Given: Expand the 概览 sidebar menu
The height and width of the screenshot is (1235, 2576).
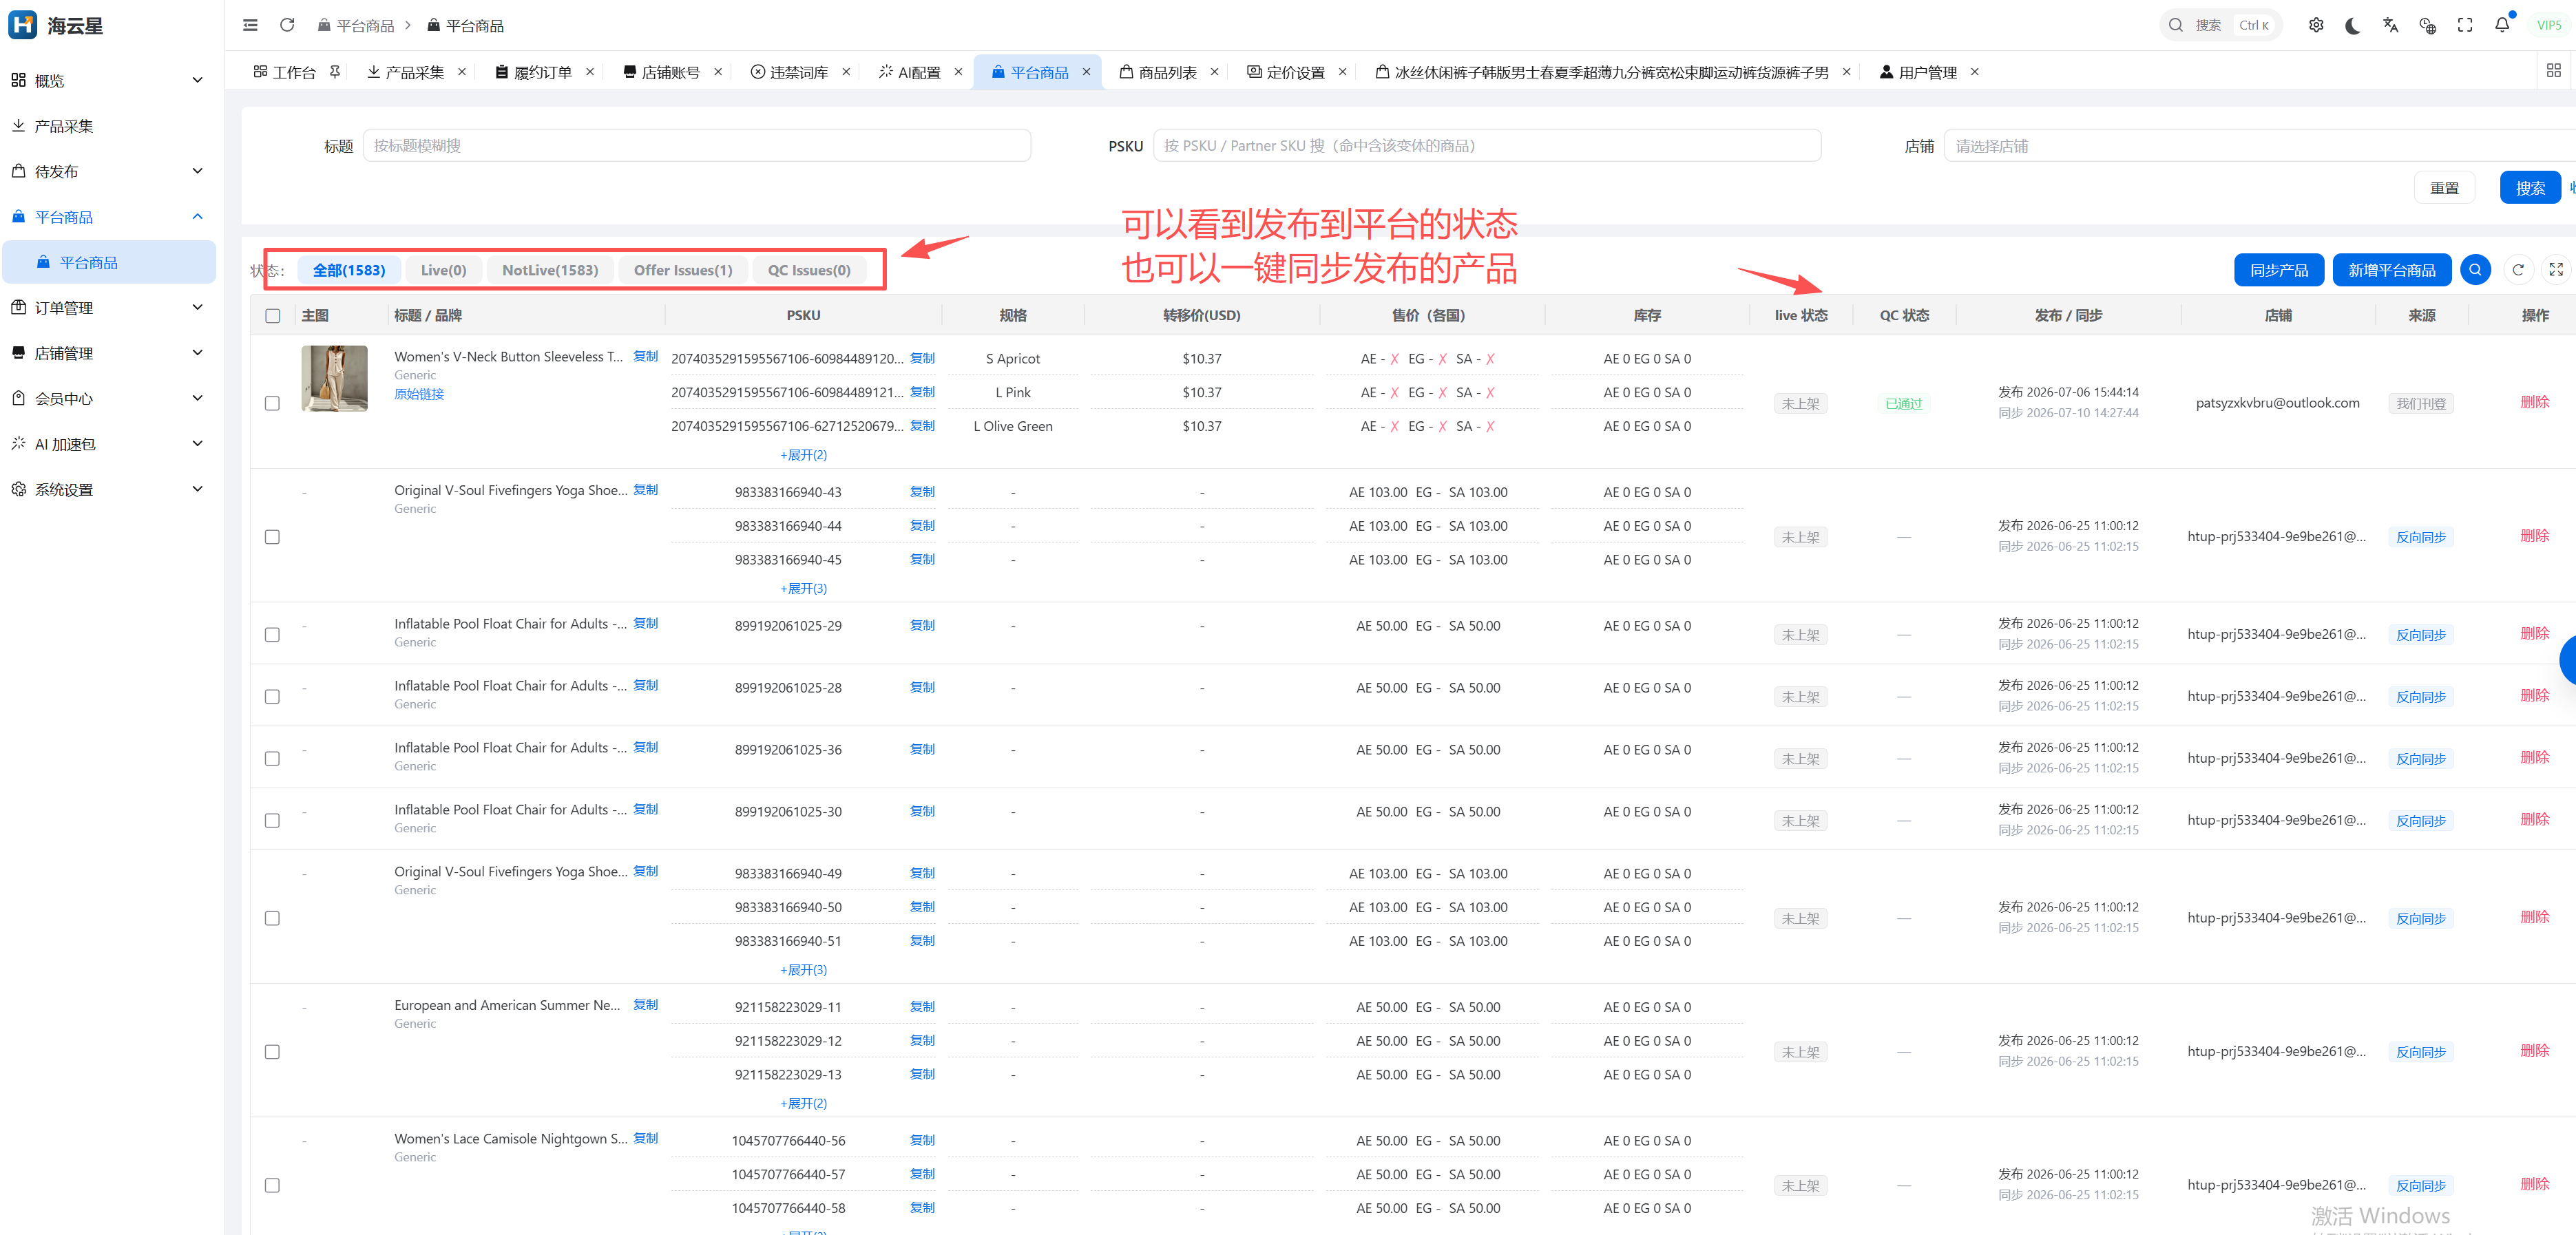Looking at the screenshot, I should (108, 80).
